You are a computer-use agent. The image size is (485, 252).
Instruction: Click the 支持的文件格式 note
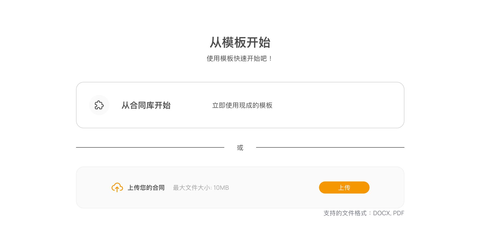[x=345, y=213]
